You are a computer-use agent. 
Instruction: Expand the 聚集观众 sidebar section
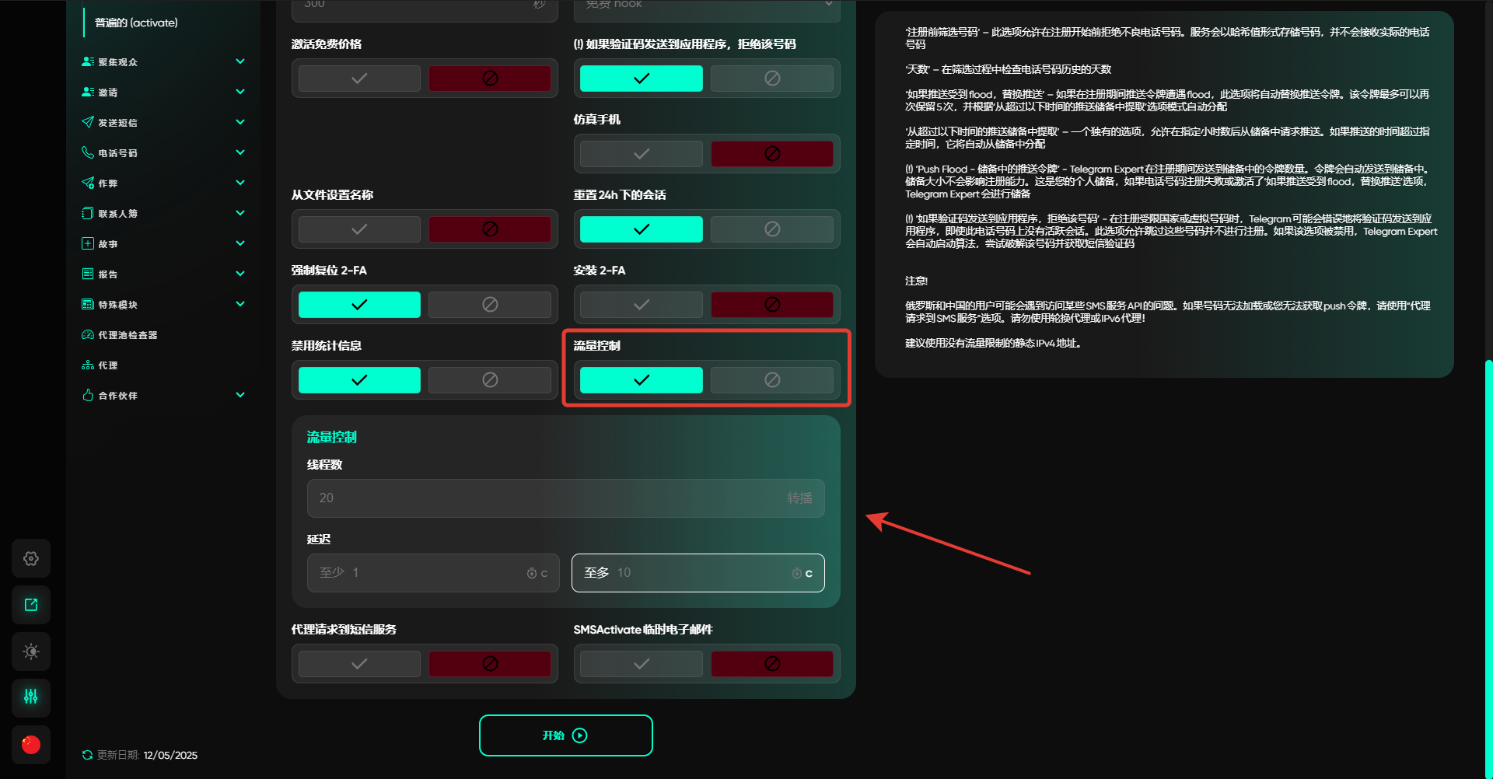[240, 61]
